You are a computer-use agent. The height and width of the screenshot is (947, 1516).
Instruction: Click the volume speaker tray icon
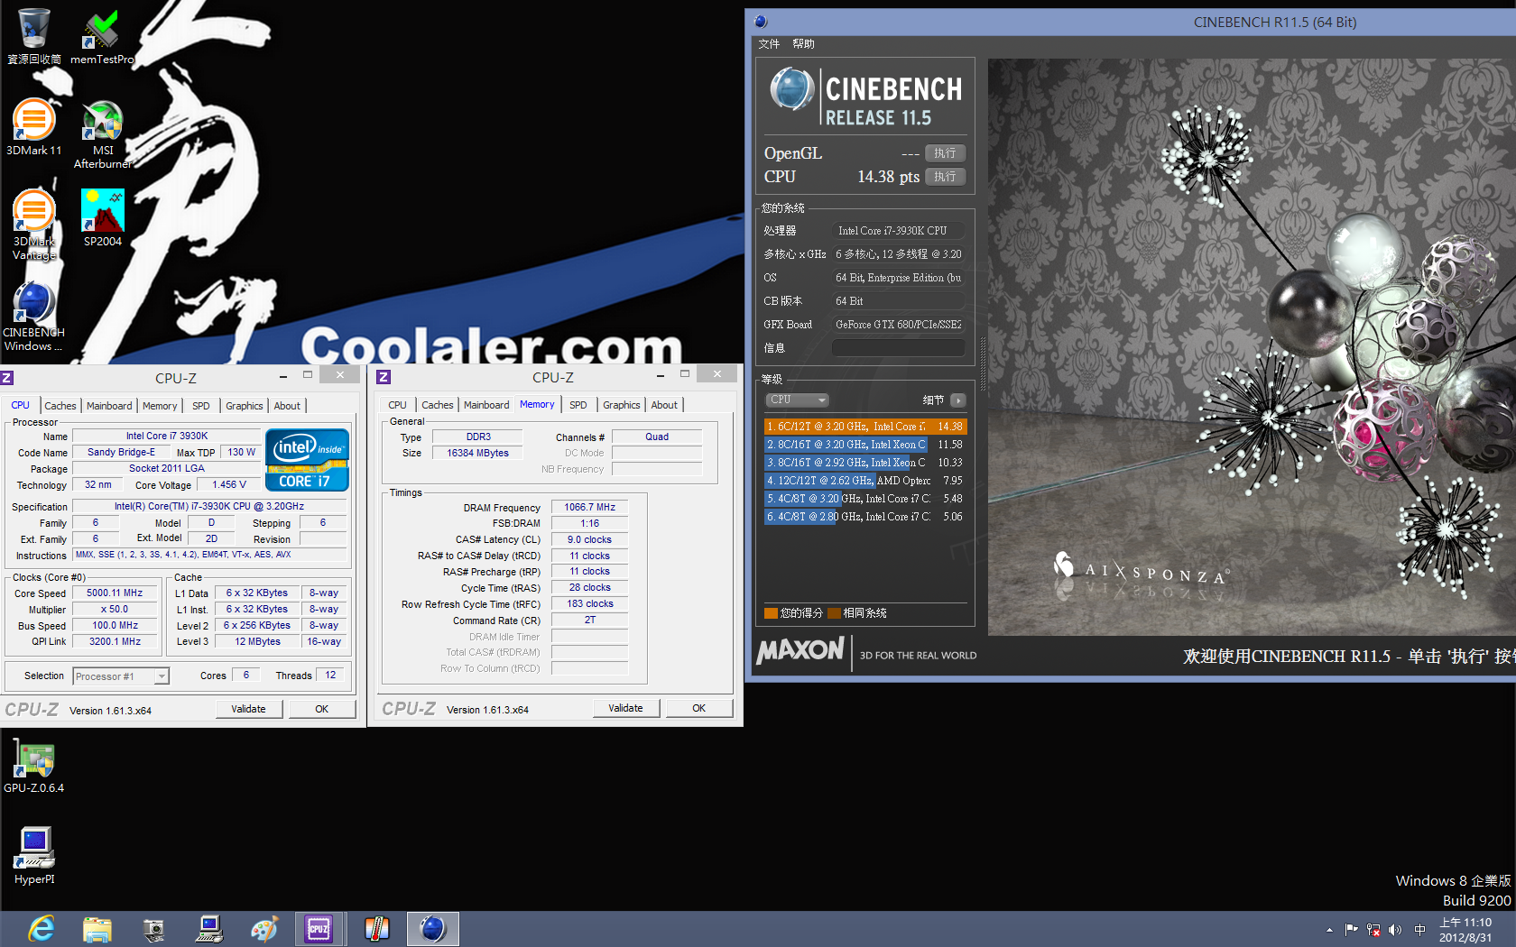(1395, 930)
